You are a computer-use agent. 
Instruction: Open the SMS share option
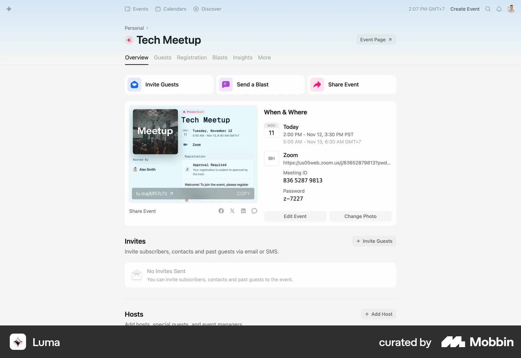coord(254,211)
